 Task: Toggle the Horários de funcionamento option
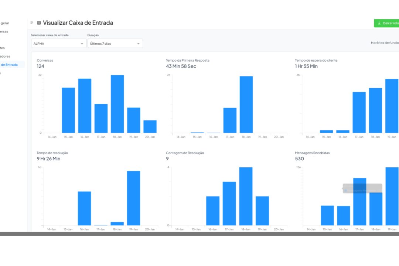[x=385, y=43]
